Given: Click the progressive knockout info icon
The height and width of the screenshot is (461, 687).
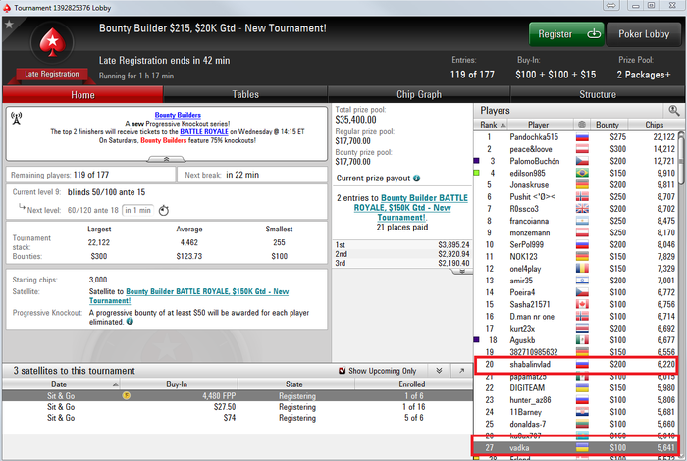Looking at the screenshot, I should [130, 322].
